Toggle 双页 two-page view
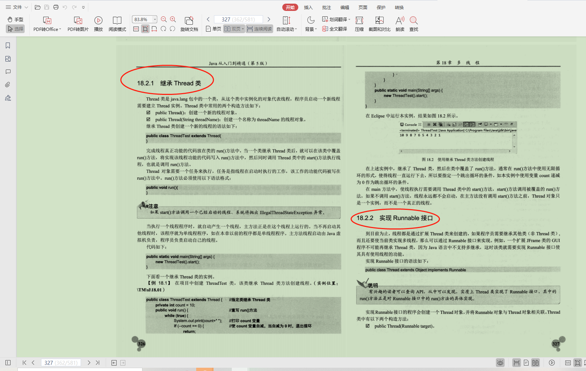 234,29
